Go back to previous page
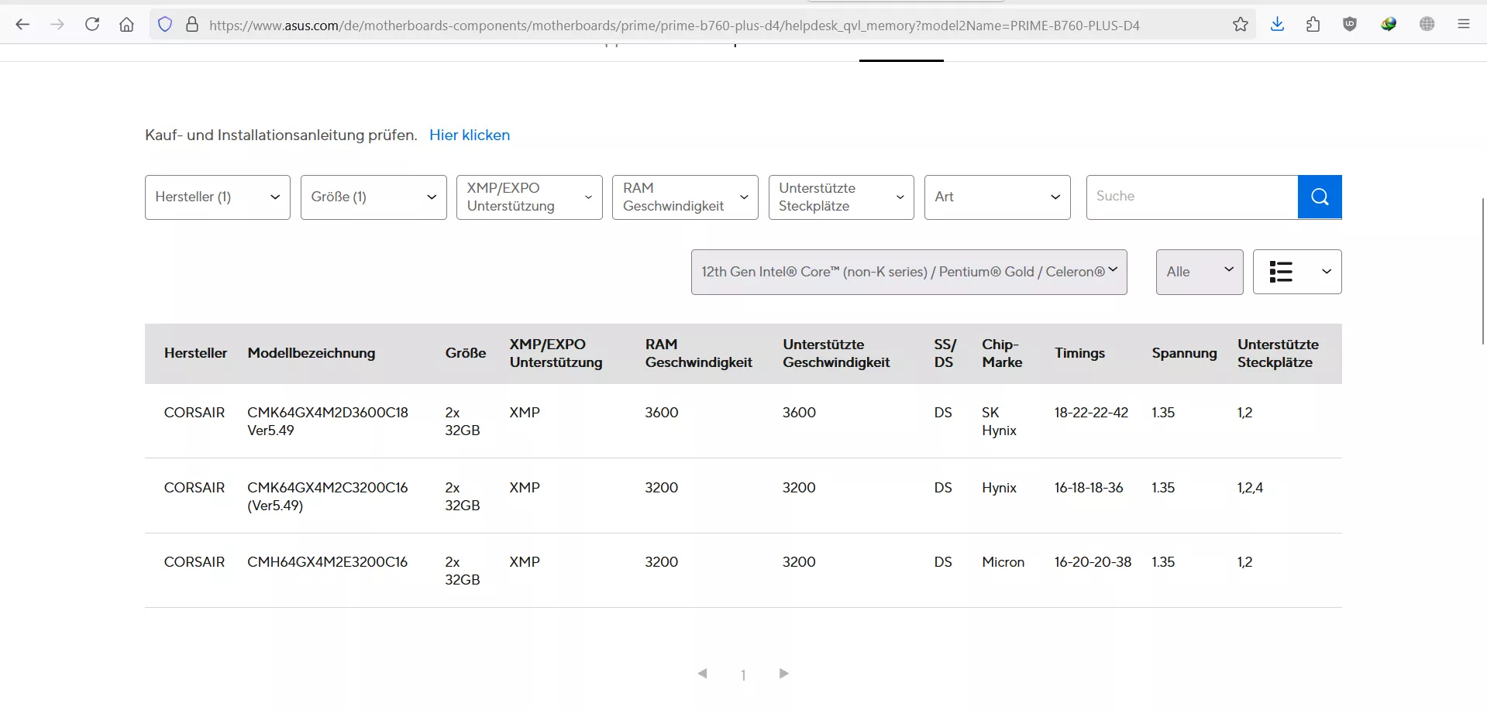This screenshot has height=710, width=1487. [22, 25]
